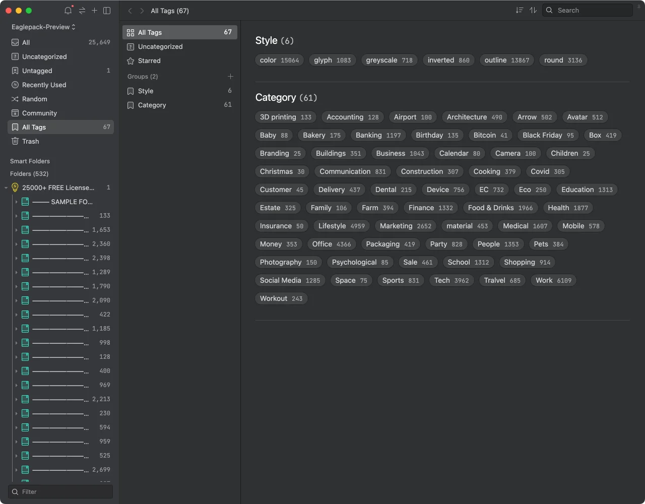Collapse the 25000+ FREE License folder
Image resolution: width=645 pixels, height=504 pixels.
(x=6, y=187)
